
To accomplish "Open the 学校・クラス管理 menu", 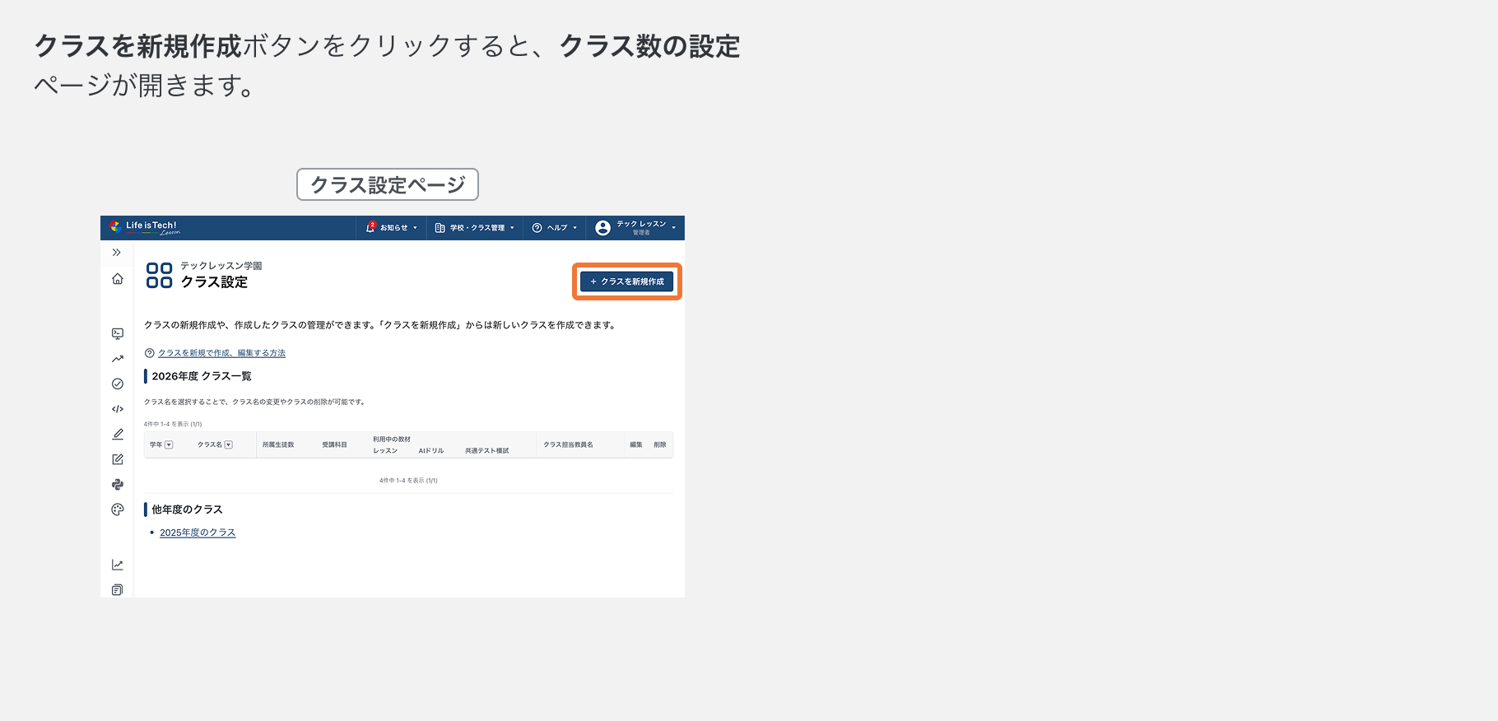I will [x=474, y=228].
